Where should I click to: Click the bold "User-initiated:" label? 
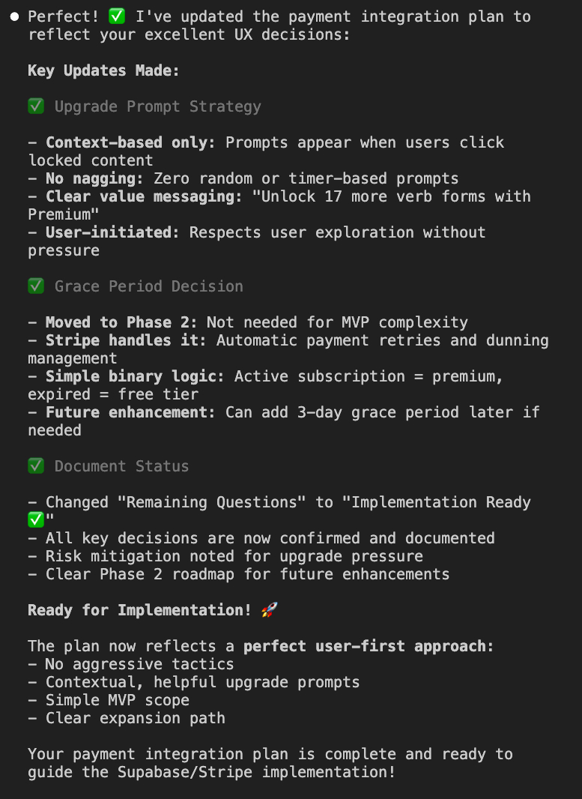112,232
